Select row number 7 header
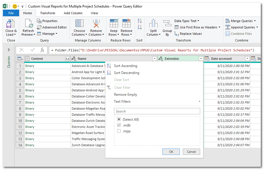The width and height of the screenshot is (264, 170). [20, 102]
